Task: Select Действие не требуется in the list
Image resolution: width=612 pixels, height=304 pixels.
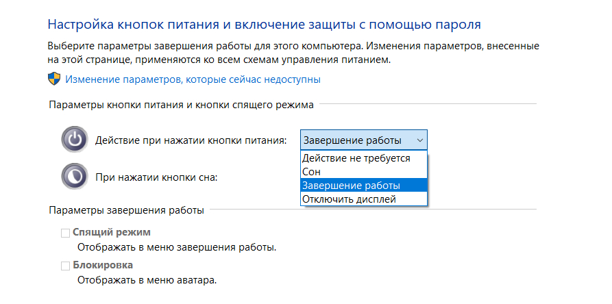Action: [x=356, y=158]
